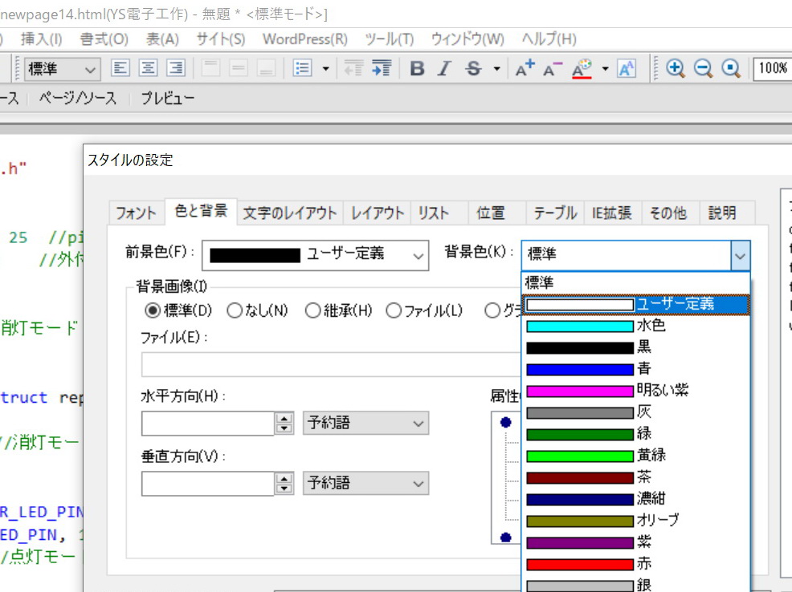Open the プレビュー view
The image size is (792, 592).
pos(167,99)
